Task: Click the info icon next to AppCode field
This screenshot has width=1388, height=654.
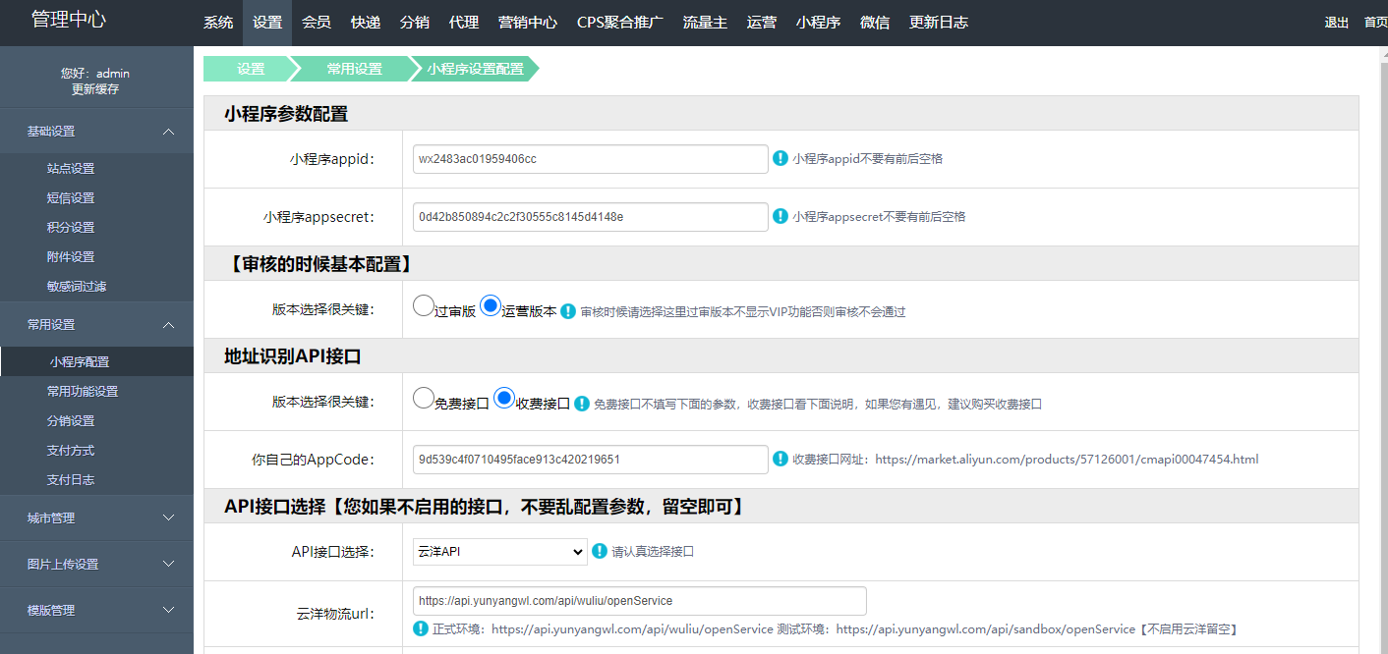Action: [x=781, y=459]
